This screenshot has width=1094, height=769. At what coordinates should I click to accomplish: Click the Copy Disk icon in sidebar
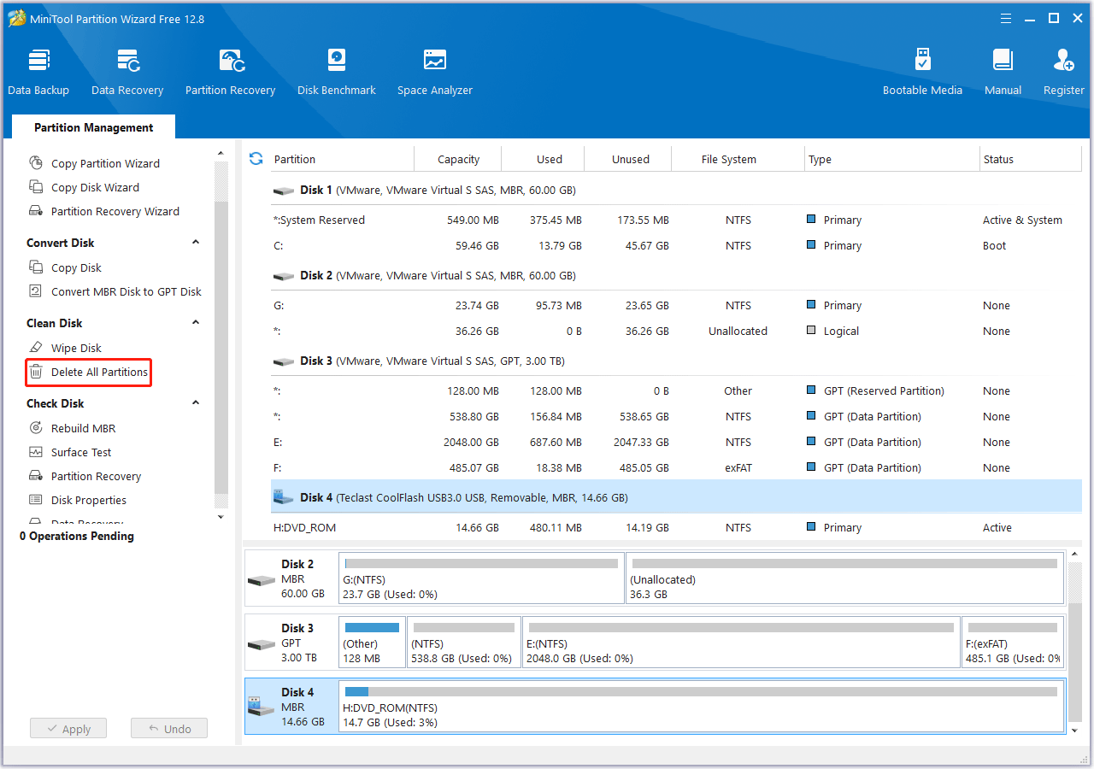36,267
